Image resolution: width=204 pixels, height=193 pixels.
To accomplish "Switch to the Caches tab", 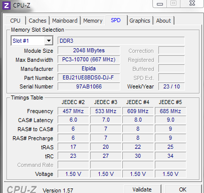I will click(x=38, y=21).
